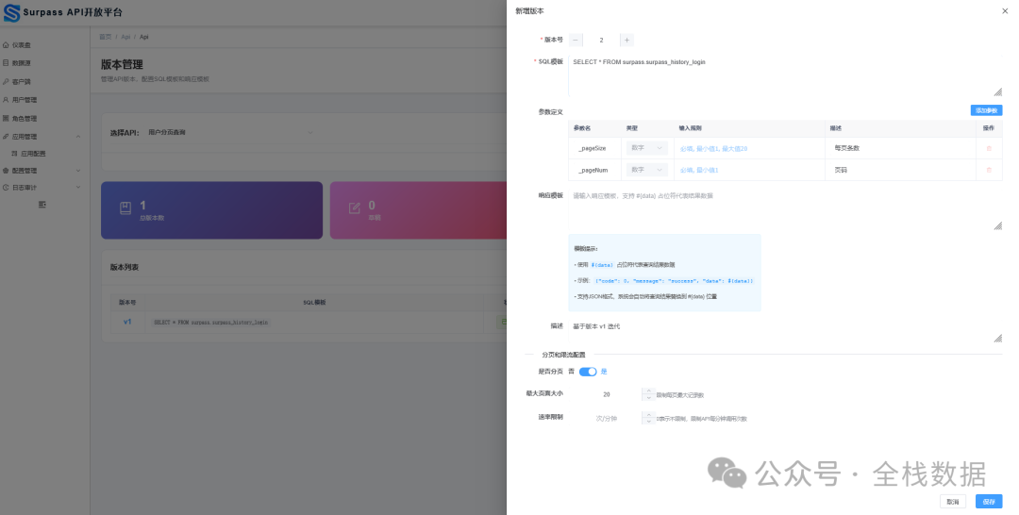Click the 取消 button

point(953,502)
